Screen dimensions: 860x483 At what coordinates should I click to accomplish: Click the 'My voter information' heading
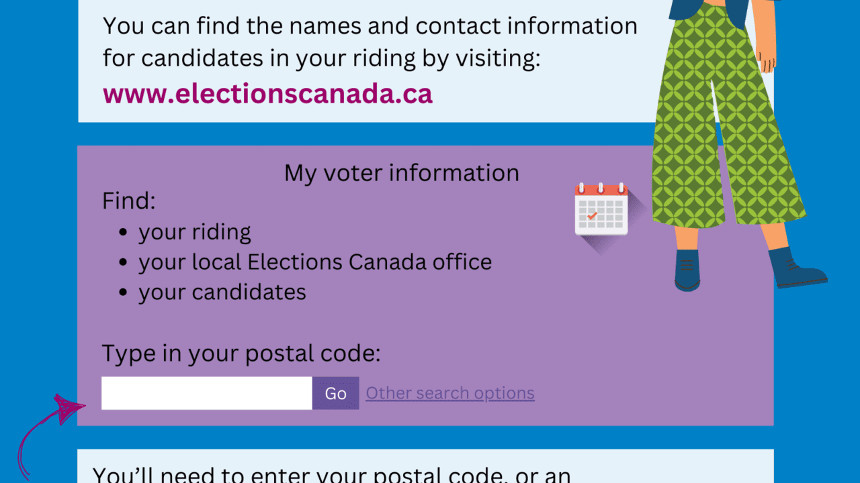(x=402, y=173)
